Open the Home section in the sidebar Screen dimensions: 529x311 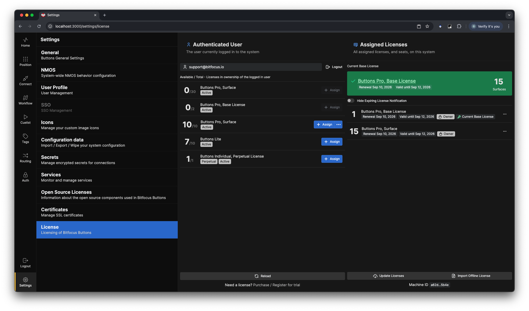25,42
